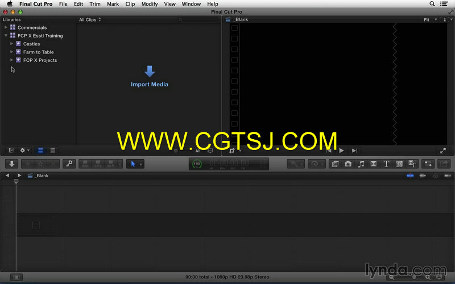Expand the Farm to Table event
455x284 pixels.
point(11,52)
